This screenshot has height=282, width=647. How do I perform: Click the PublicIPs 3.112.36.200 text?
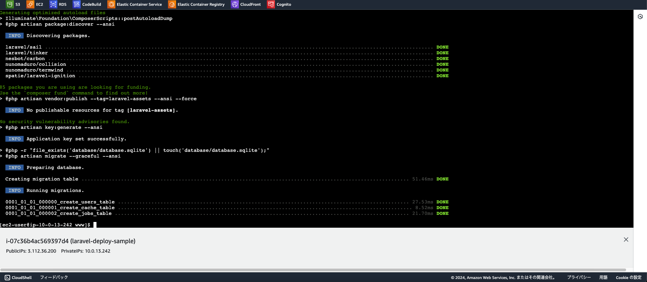31,251
